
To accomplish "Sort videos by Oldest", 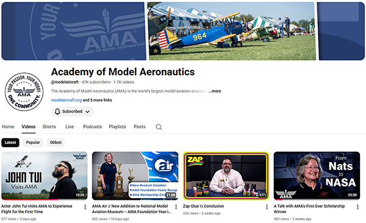I will (x=56, y=143).
